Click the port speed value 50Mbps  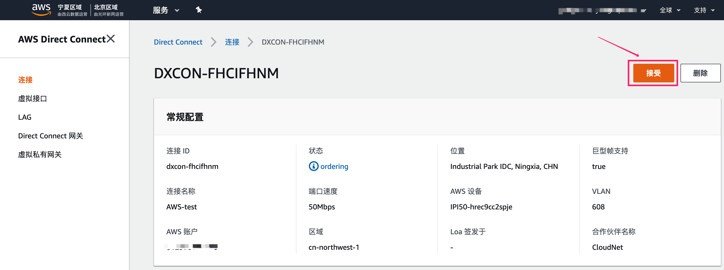coord(322,207)
